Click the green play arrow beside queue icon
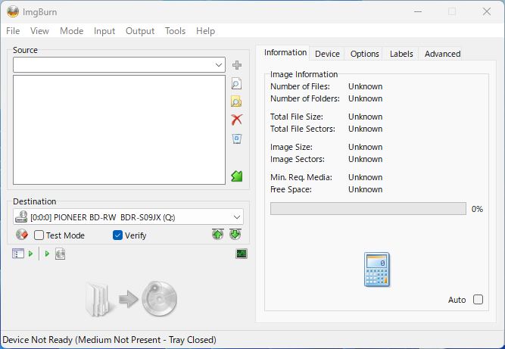The height and width of the screenshot is (349, 505). coord(30,254)
